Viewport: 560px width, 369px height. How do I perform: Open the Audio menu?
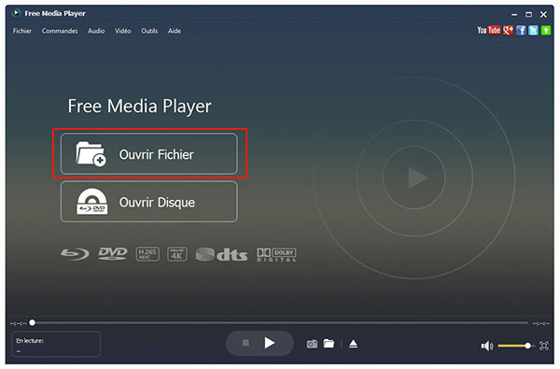tap(96, 31)
